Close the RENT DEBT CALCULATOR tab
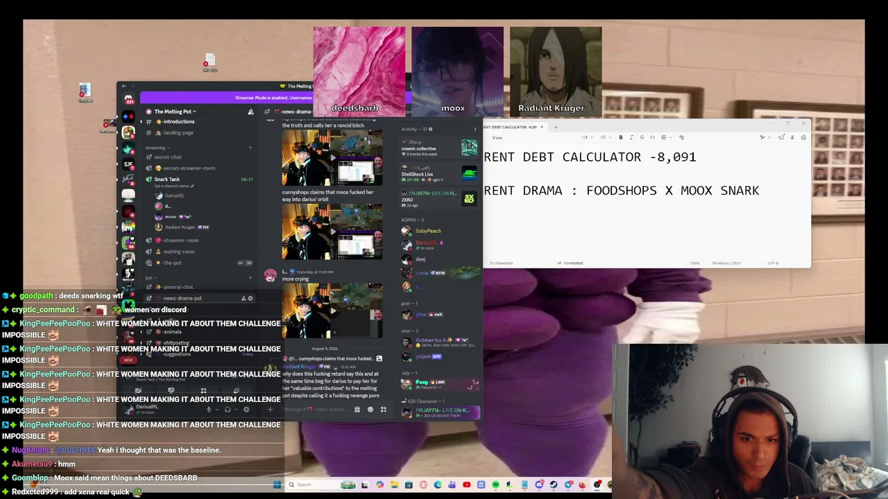 point(542,127)
